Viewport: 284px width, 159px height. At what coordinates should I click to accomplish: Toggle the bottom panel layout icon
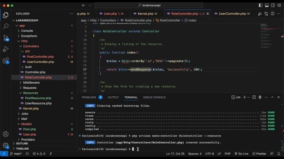coord(267,5)
